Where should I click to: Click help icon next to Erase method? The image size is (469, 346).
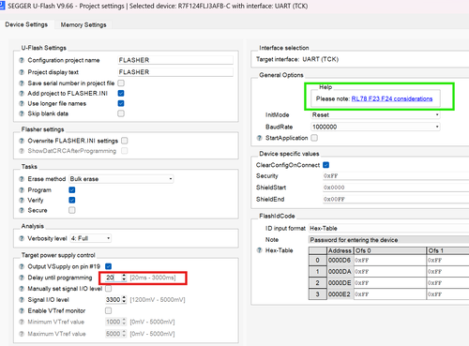[22, 179]
